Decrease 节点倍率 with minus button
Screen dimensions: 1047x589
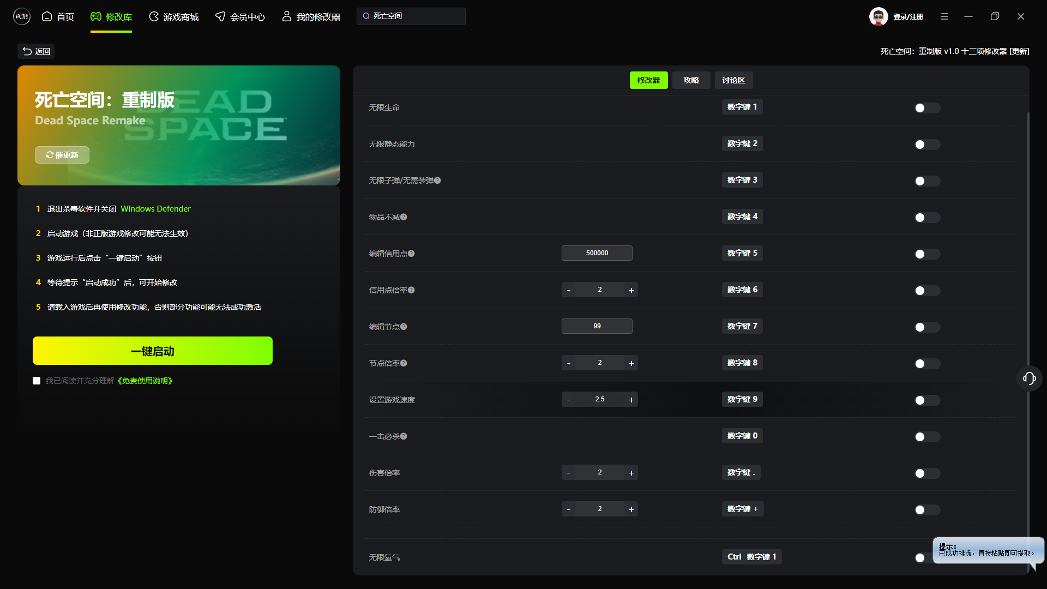click(569, 363)
